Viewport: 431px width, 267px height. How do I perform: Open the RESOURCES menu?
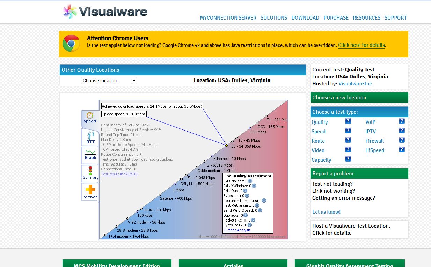[366, 18]
